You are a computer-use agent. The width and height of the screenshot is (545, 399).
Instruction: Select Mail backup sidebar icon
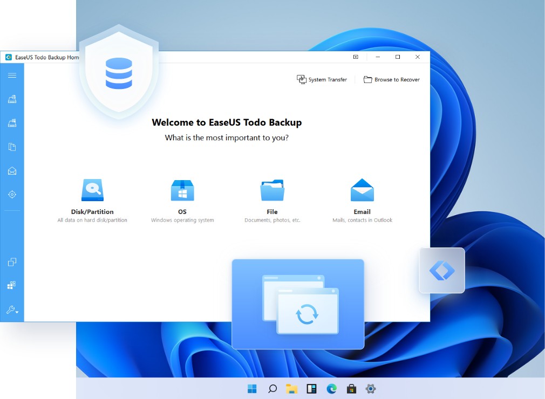pos(12,171)
